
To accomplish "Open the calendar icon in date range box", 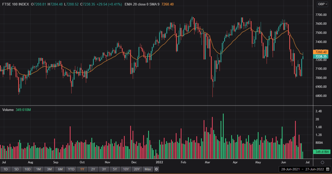I will (x=328, y=169).
